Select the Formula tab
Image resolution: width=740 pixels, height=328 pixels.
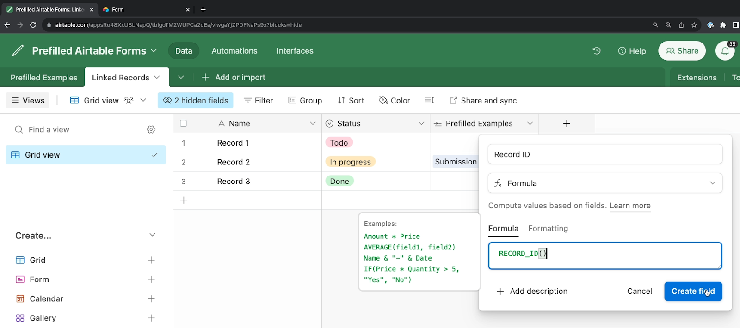tap(503, 228)
